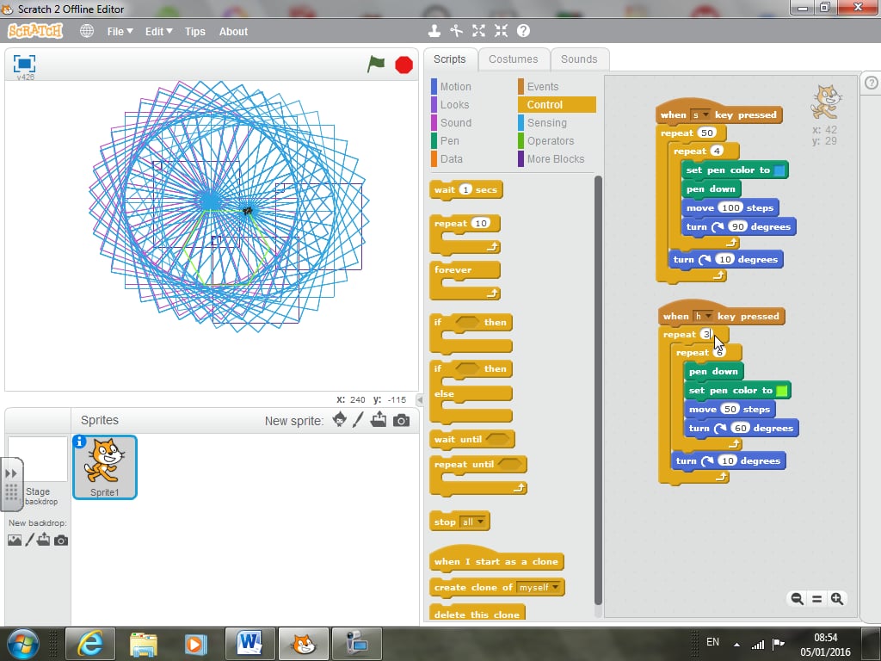Click the blue pen color swatch

pos(779,170)
